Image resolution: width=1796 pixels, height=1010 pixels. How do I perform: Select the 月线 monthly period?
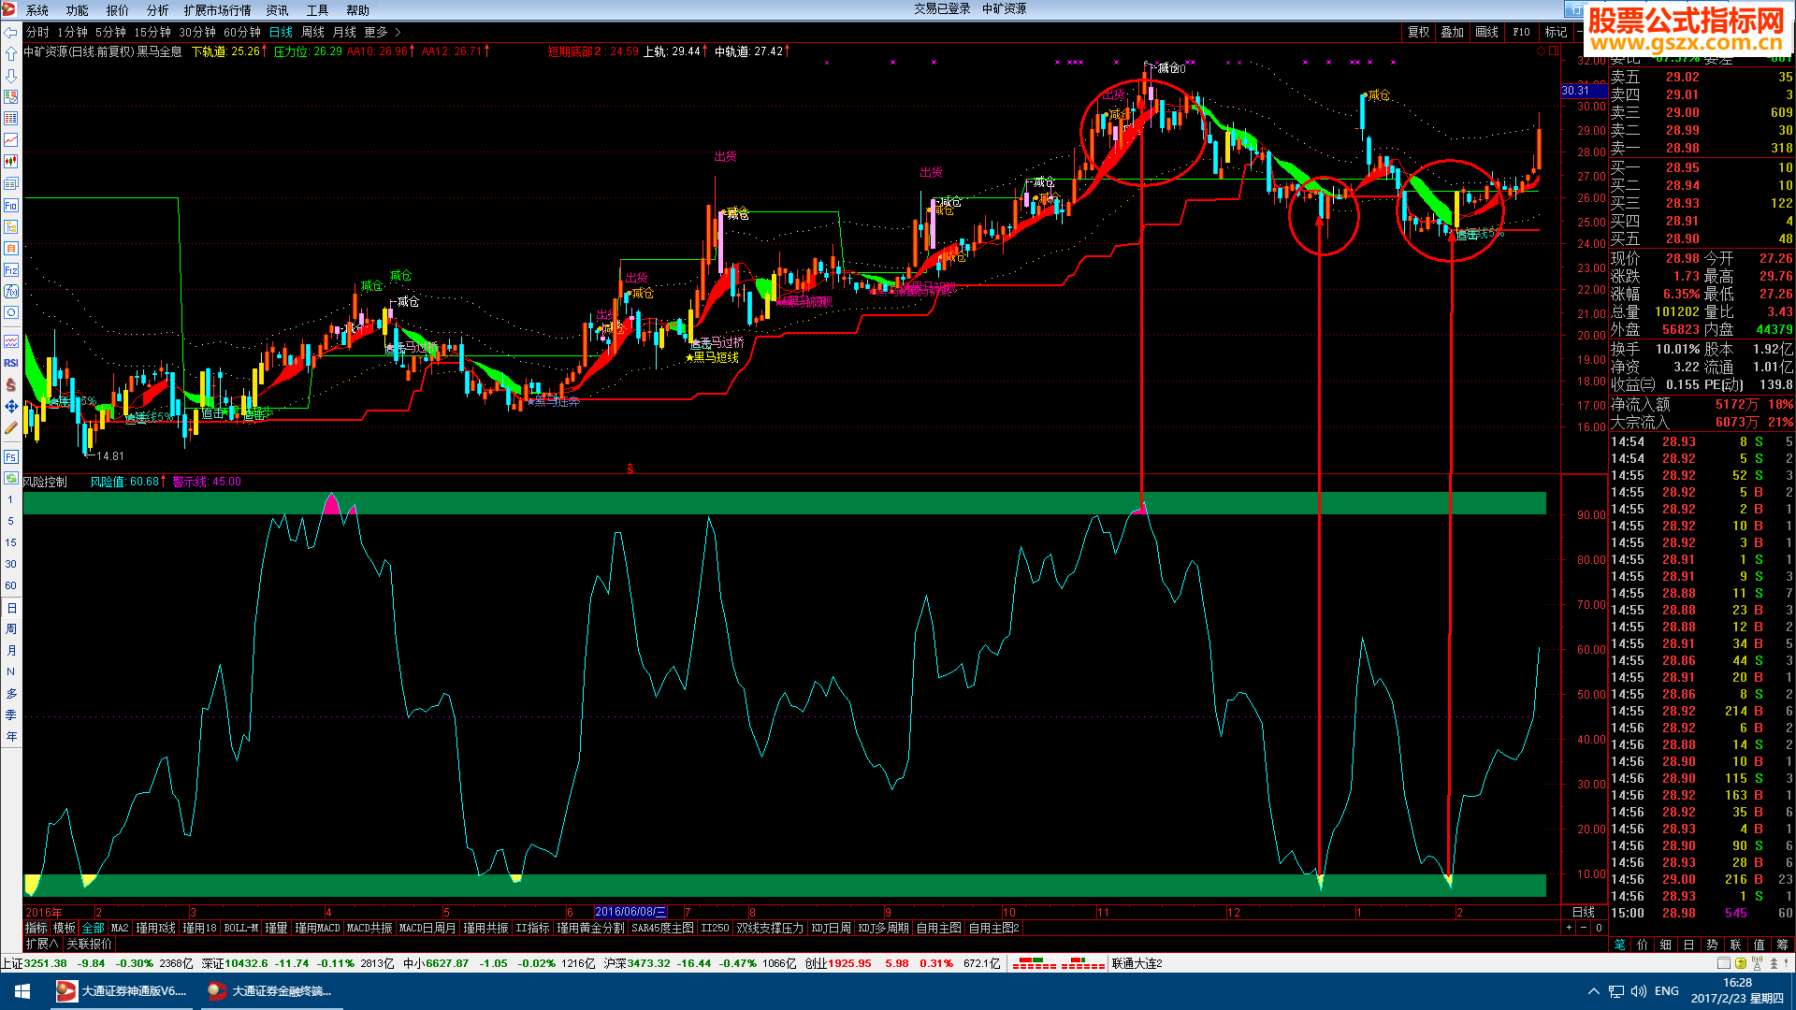pos(345,32)
